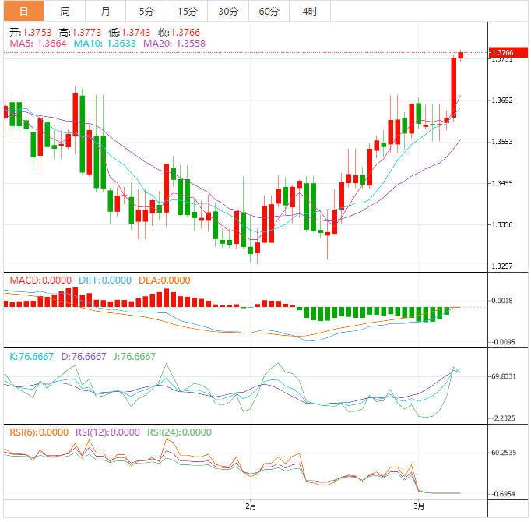Click the MA5 moving average label
This screenshot has height=522, width=531.
(38, 44)
